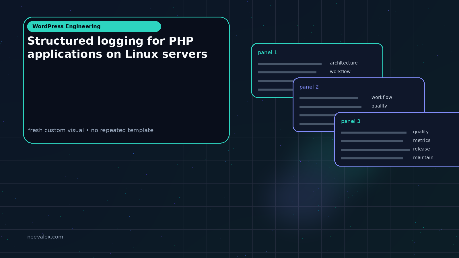The image size is (459, 258).
Task: Select the headline 'Structured logging for PHP'
Action: pyautogui.click(x=110, y=41)
